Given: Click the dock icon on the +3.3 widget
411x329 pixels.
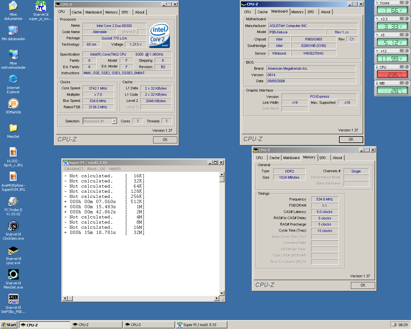Looking at the screenshot, I should coord(402,19).
